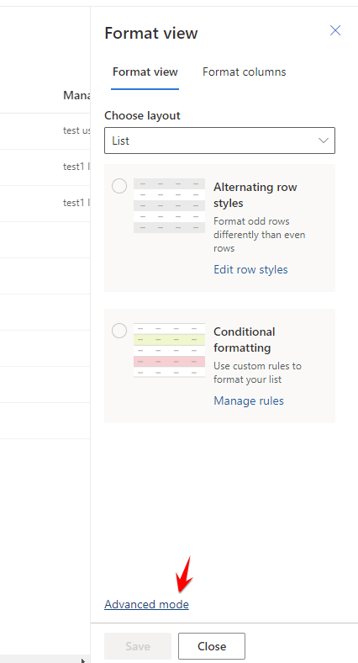
Task: Close the Format view panel with X icon
Action: 335,30
